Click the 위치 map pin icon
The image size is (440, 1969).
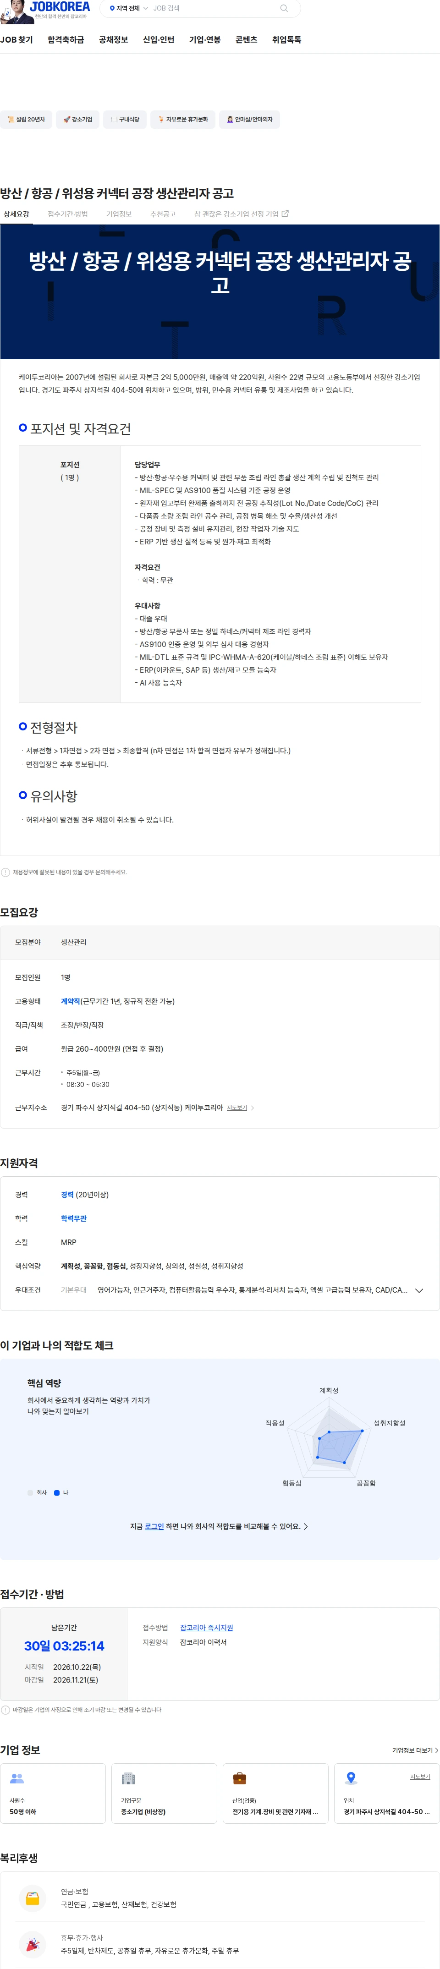(352, 1779)
